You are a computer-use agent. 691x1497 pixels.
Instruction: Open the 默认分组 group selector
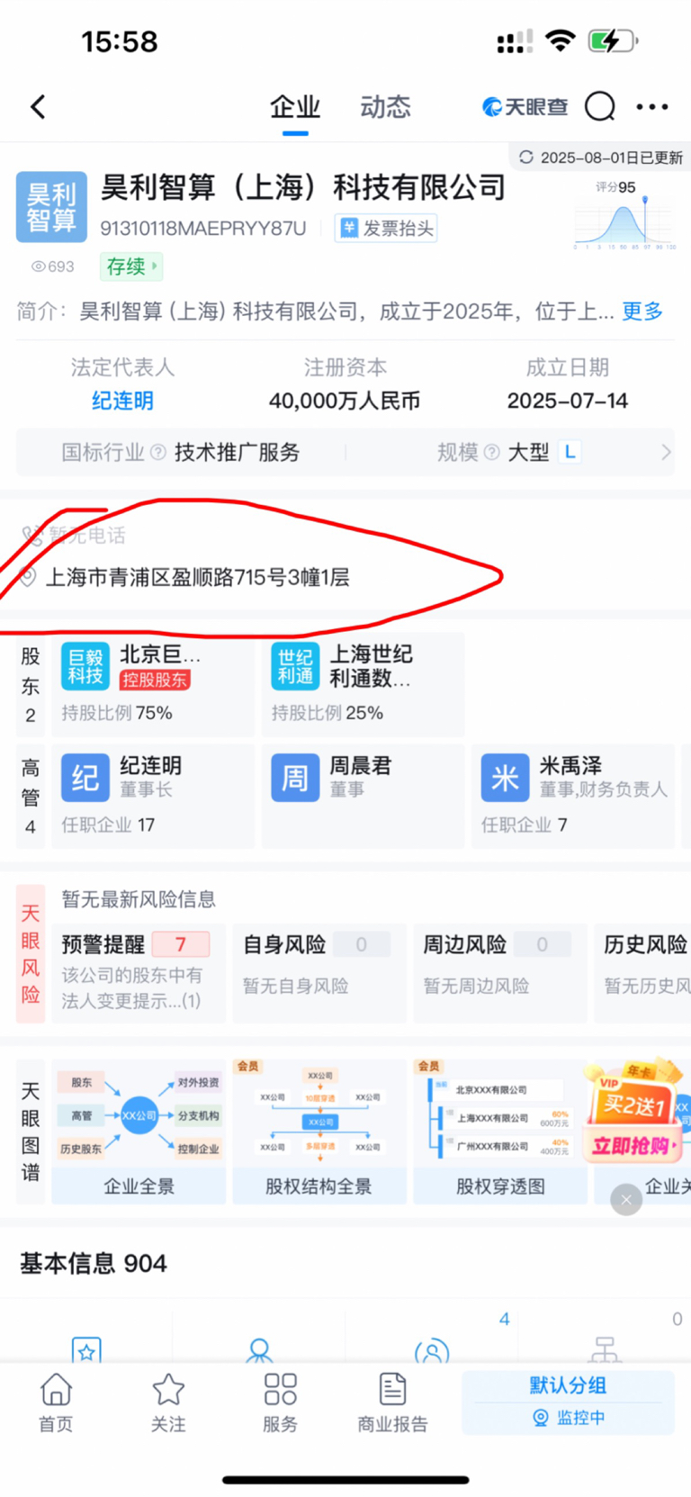pos(568,1385)
